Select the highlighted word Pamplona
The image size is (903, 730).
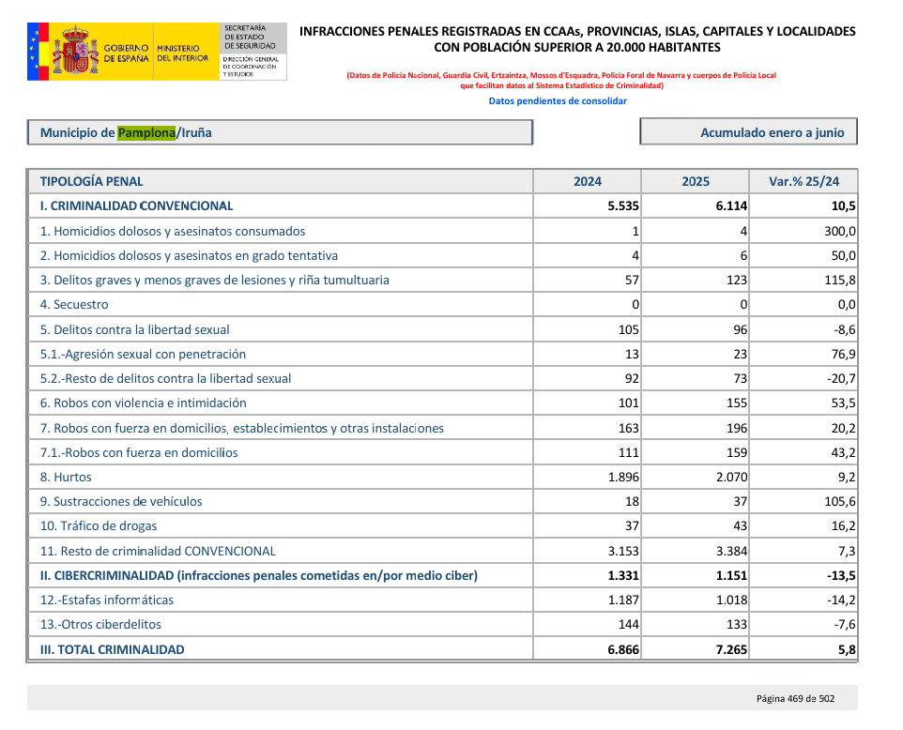pos(146,132)
